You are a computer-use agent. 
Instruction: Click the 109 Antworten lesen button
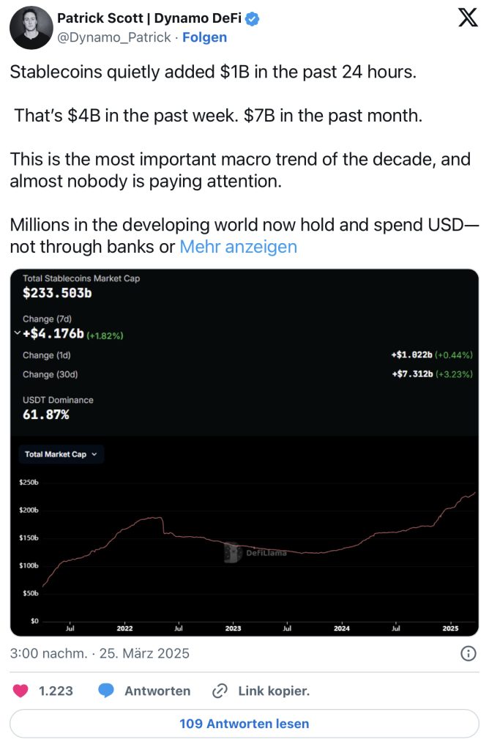(x=244, y=724)
